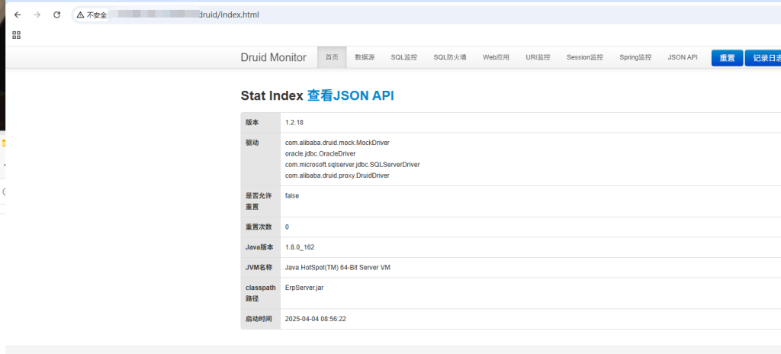
Task: Open the Web应用 tab
Action: (x=496, y=57)
